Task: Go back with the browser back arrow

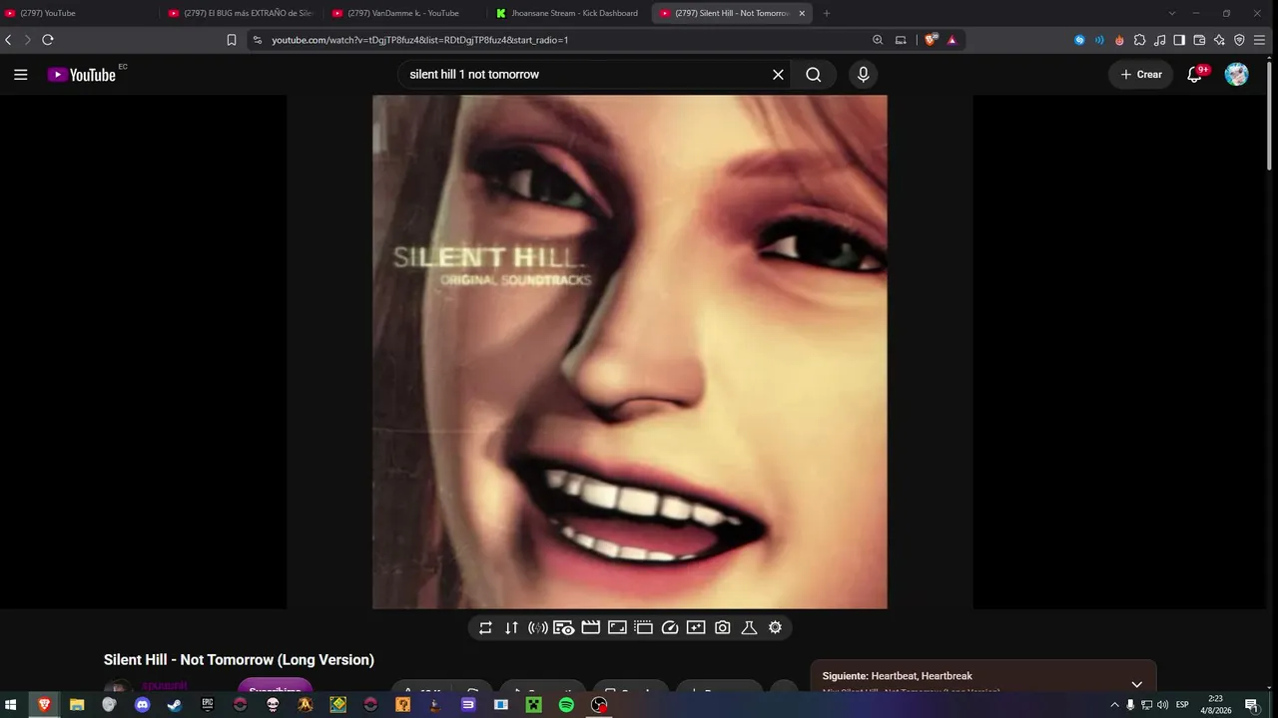Action: tap(9, 40)
